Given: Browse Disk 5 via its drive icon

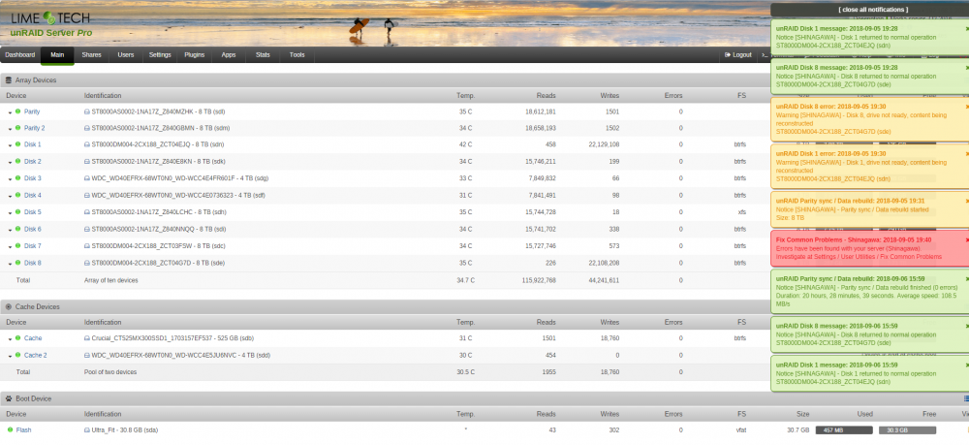Looking at the screenshot, I should [x=87, y=212].
